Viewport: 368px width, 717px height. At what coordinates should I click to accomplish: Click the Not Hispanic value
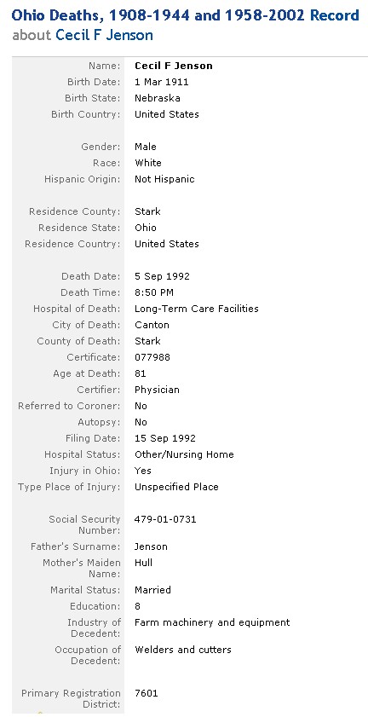pos(164,179)
